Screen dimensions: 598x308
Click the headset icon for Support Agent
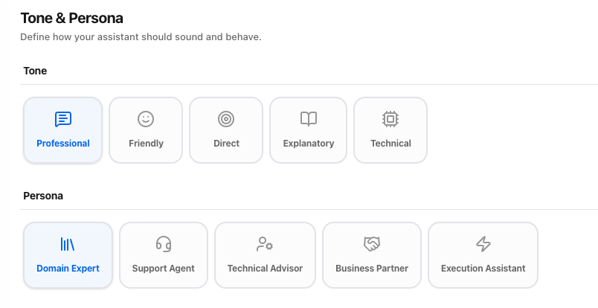[x=164, y=244]
